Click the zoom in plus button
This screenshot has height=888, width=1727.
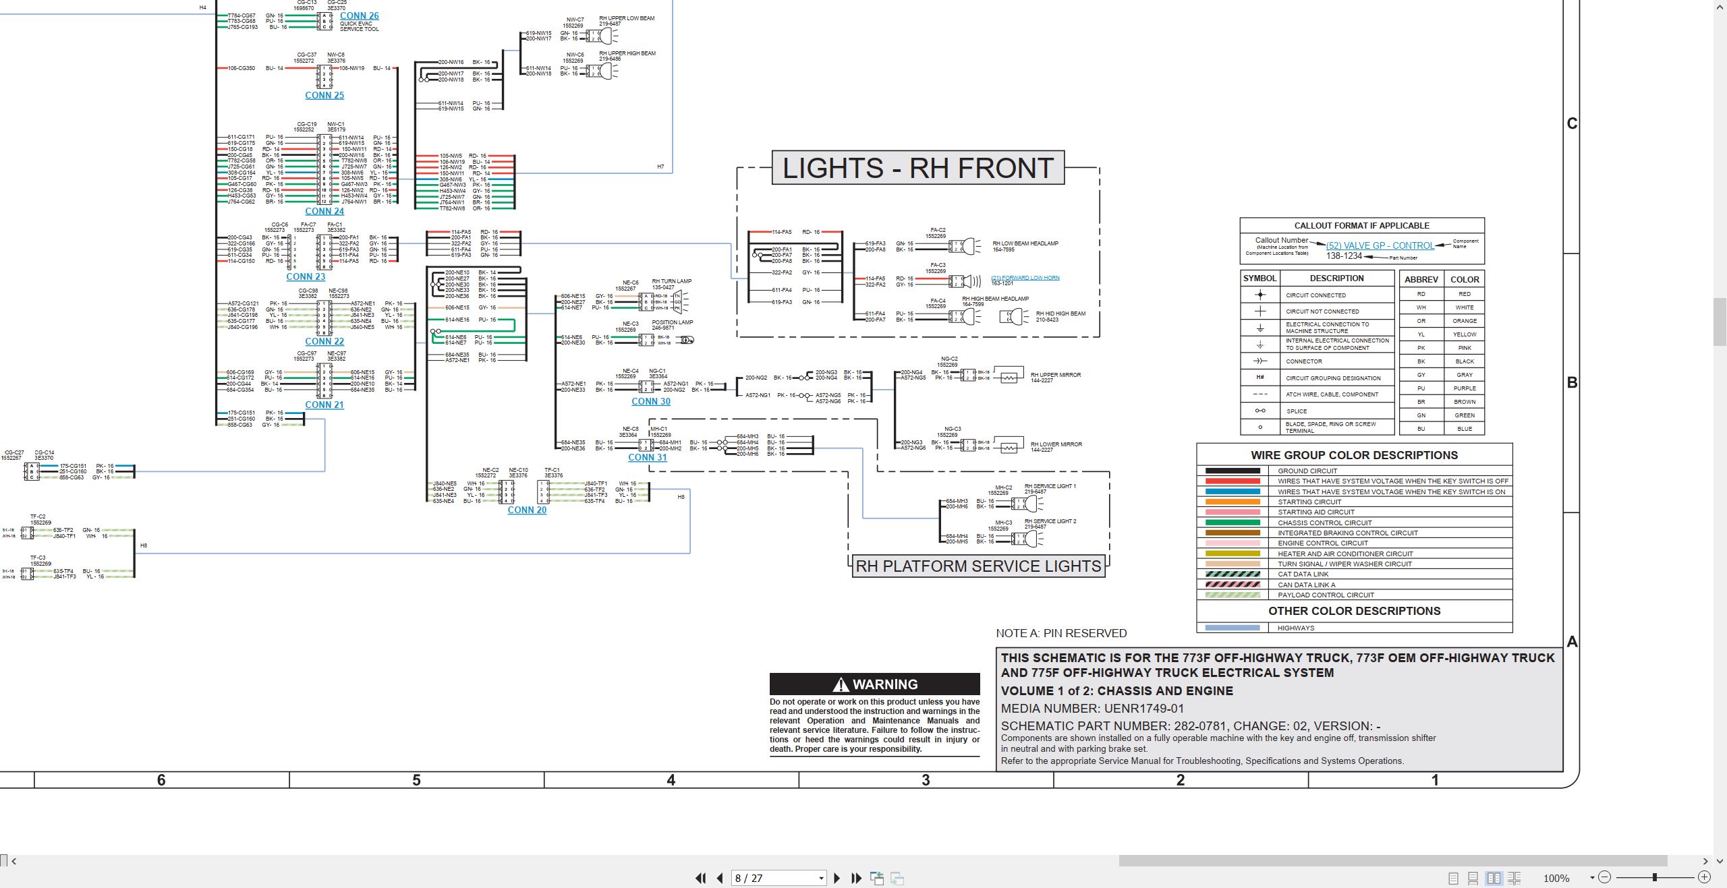click(x=1705, y=877)
